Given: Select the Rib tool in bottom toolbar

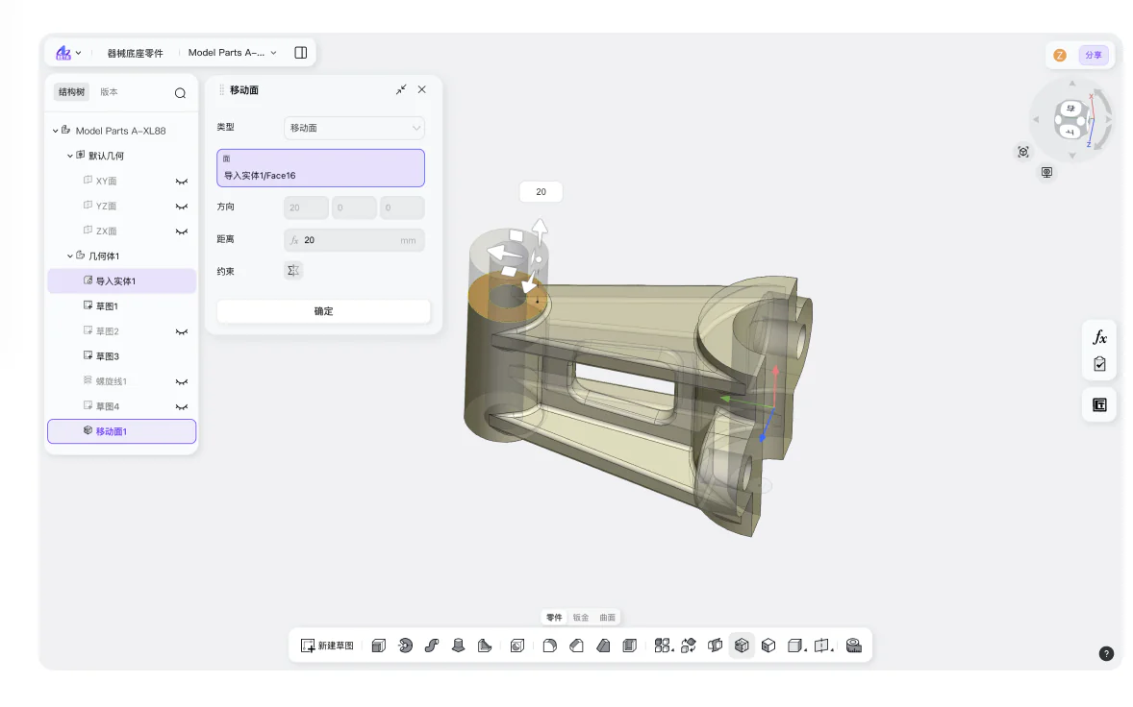Looking at the screenshot, I should tap(485, 646).
